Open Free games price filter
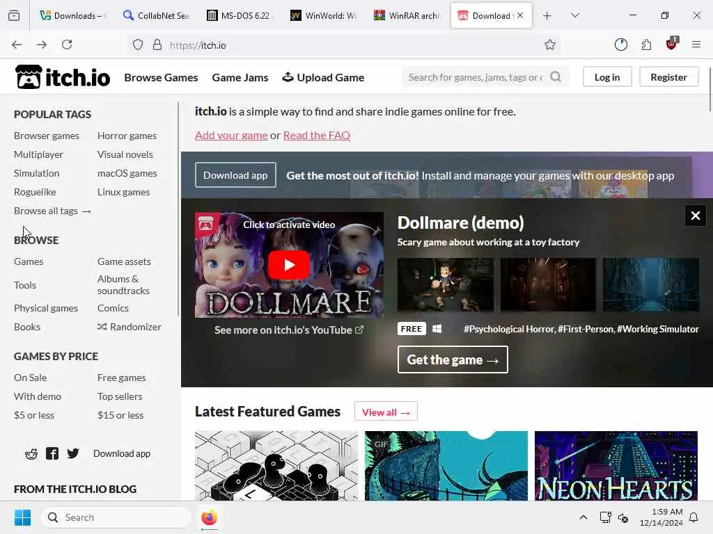The image size is (713, 534). (x=121, y=378)
